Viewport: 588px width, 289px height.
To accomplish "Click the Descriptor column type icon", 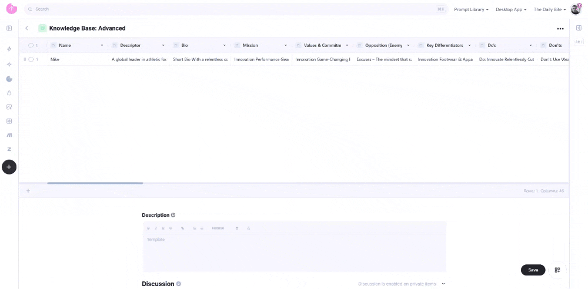I will pos(115,45).
